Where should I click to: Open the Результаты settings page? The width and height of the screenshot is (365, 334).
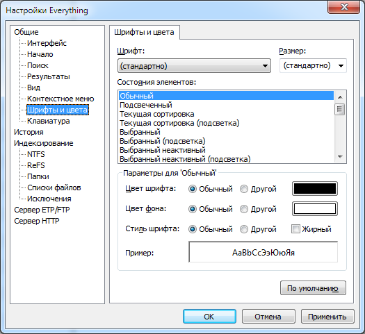(49, 76)
